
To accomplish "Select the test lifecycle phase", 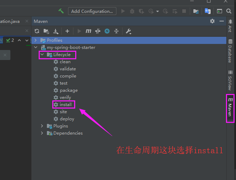I will (63, 83).
